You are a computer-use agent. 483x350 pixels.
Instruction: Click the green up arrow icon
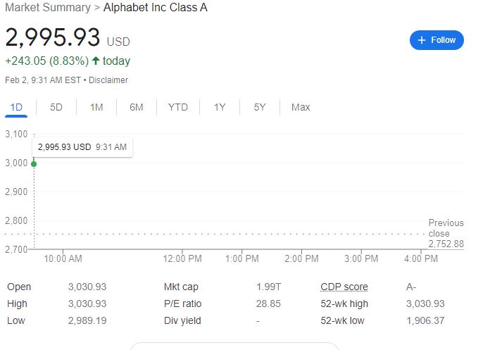96,61
